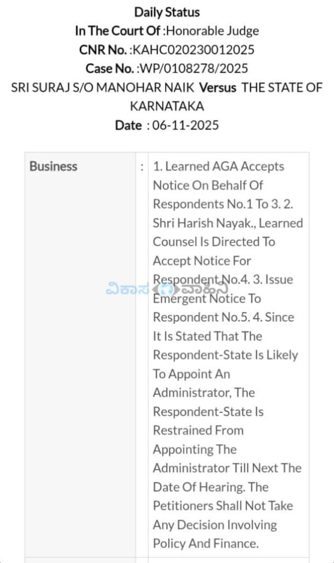Viewport: 334px width, 563px height.
Task: Click the Policy And Finance line
Action: click(x=205, y=544)
